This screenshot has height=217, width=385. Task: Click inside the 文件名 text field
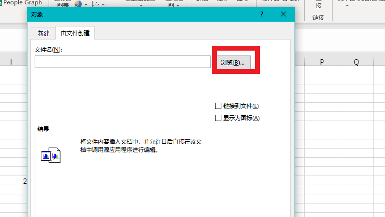(x=123, y=62)
